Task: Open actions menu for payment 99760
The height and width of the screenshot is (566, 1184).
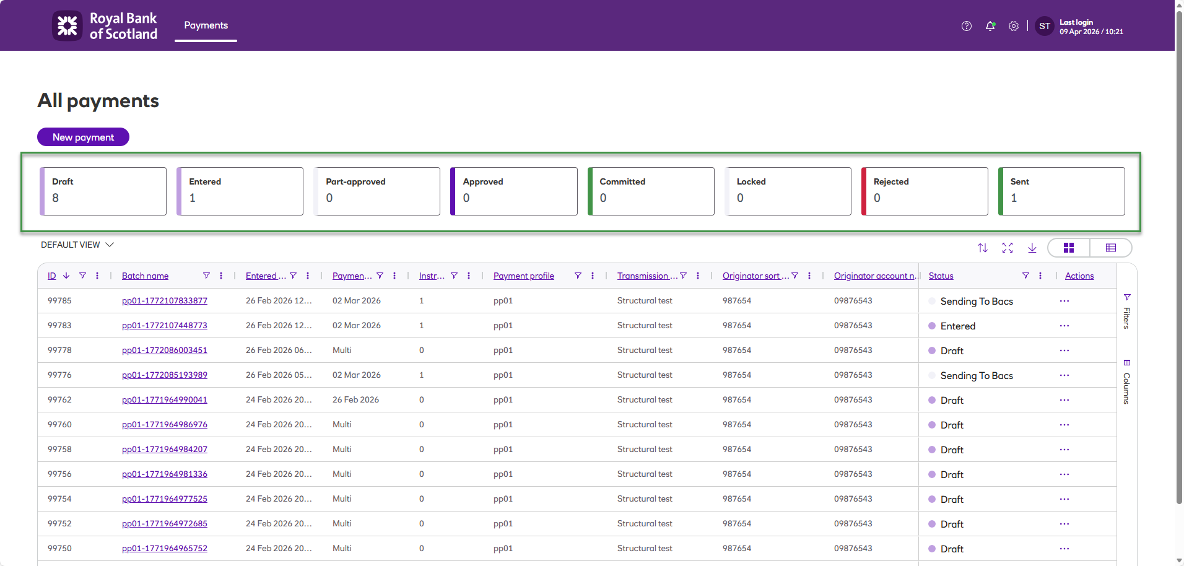Action: click(1064, 425)
